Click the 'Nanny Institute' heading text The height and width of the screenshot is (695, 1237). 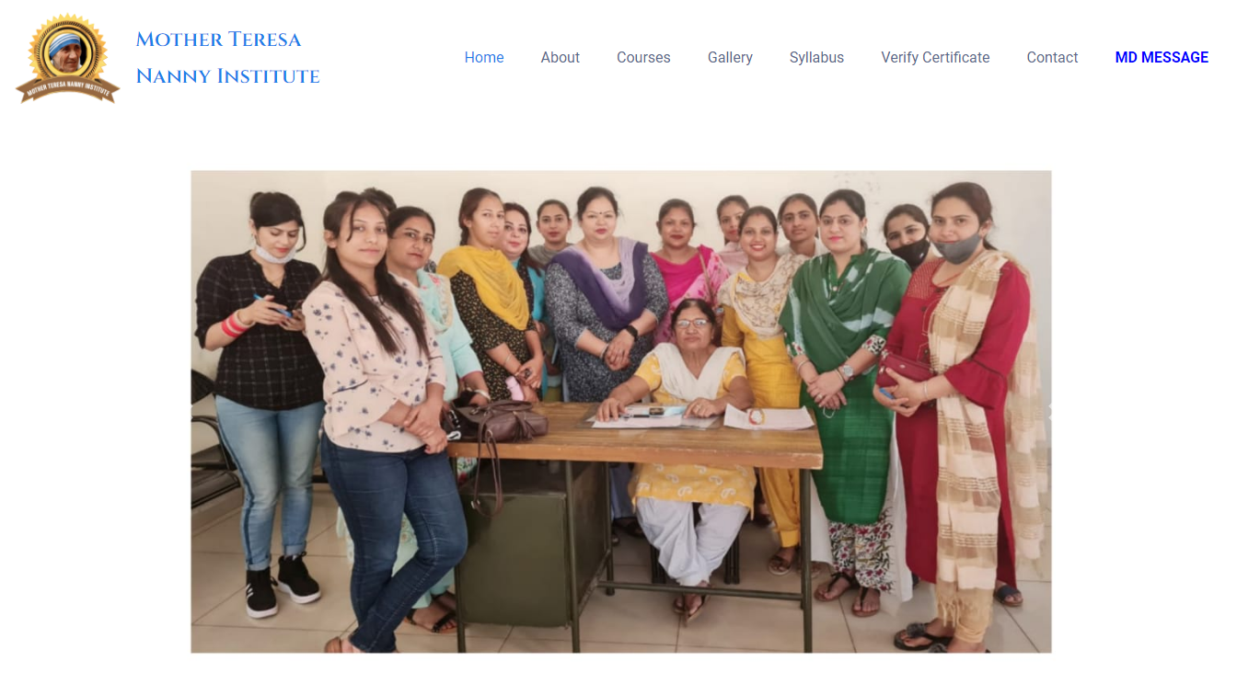click(227, 76)
